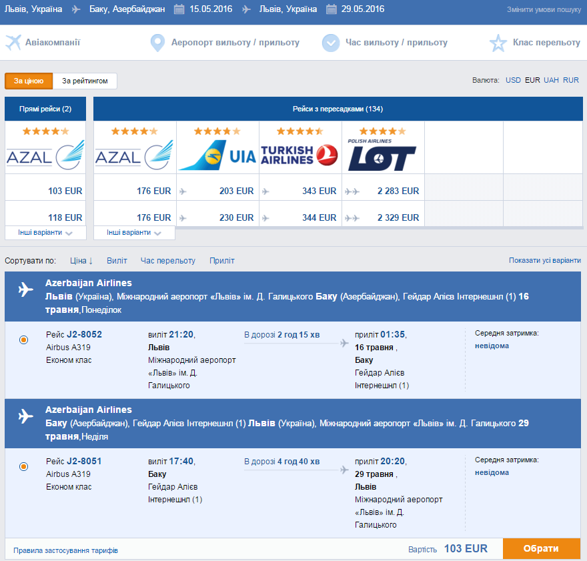Select the 203 EUR UIA fare
Viewport: 587px width, 561px height.
[236, 191]
